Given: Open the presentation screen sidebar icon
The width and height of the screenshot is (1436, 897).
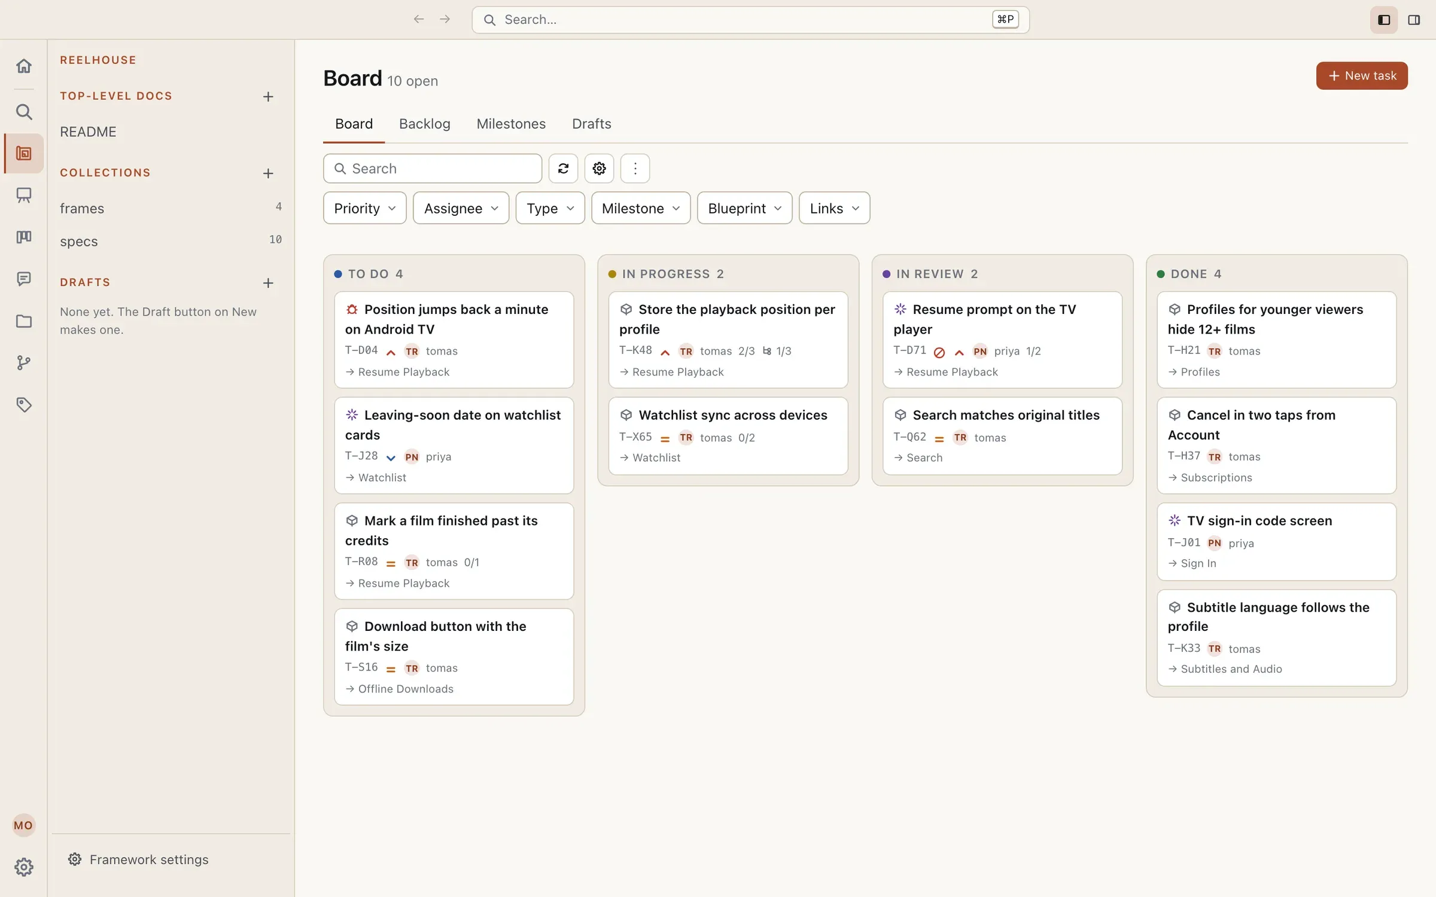Looking at the screenshot, I should pos(23,195).
